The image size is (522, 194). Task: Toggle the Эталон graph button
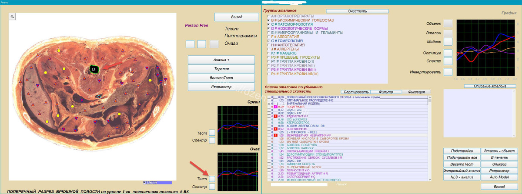point(448,33)
